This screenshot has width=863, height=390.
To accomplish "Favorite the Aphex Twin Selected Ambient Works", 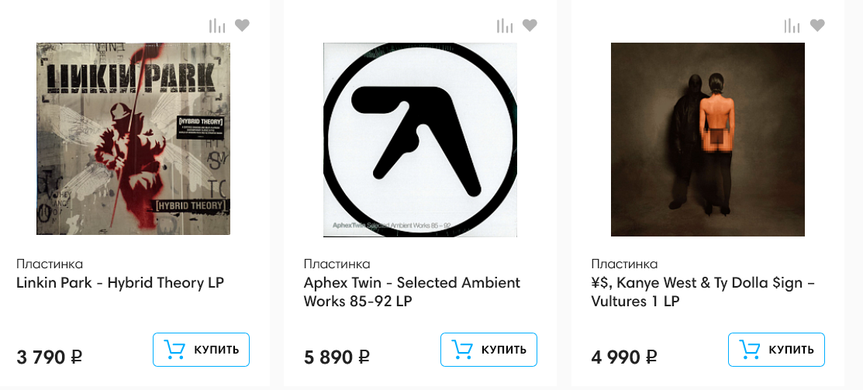I will [x=530, y=26].
